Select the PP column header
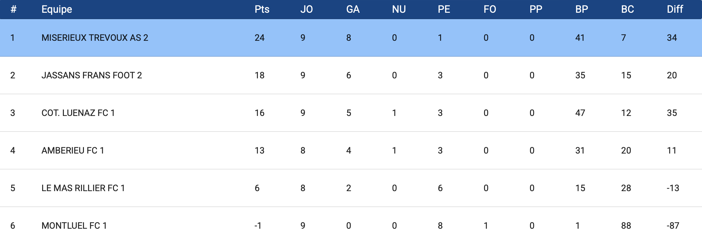This screenshot has height=244, width=702. [x=536, y=9]
